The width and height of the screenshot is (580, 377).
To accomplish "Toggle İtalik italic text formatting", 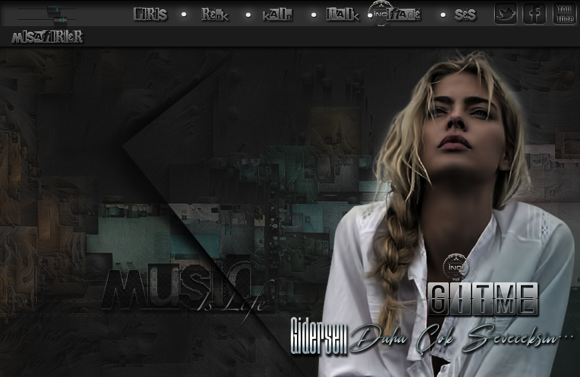I will (x=342, y=15).
